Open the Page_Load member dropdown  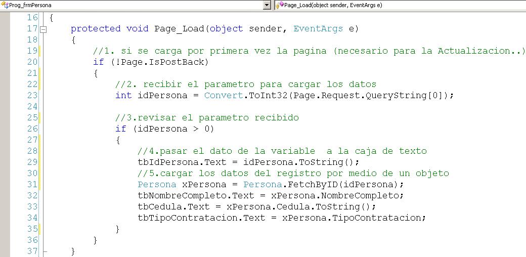click(x=399, y=5)
